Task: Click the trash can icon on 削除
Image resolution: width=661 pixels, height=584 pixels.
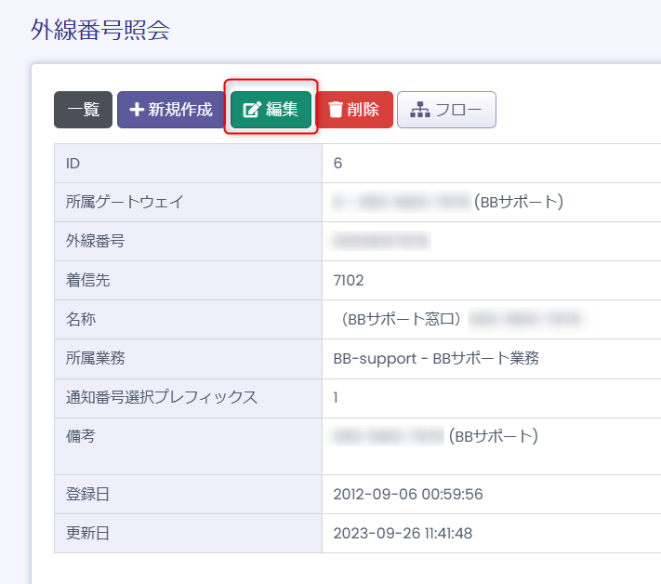Action: (x=336, y=110)
